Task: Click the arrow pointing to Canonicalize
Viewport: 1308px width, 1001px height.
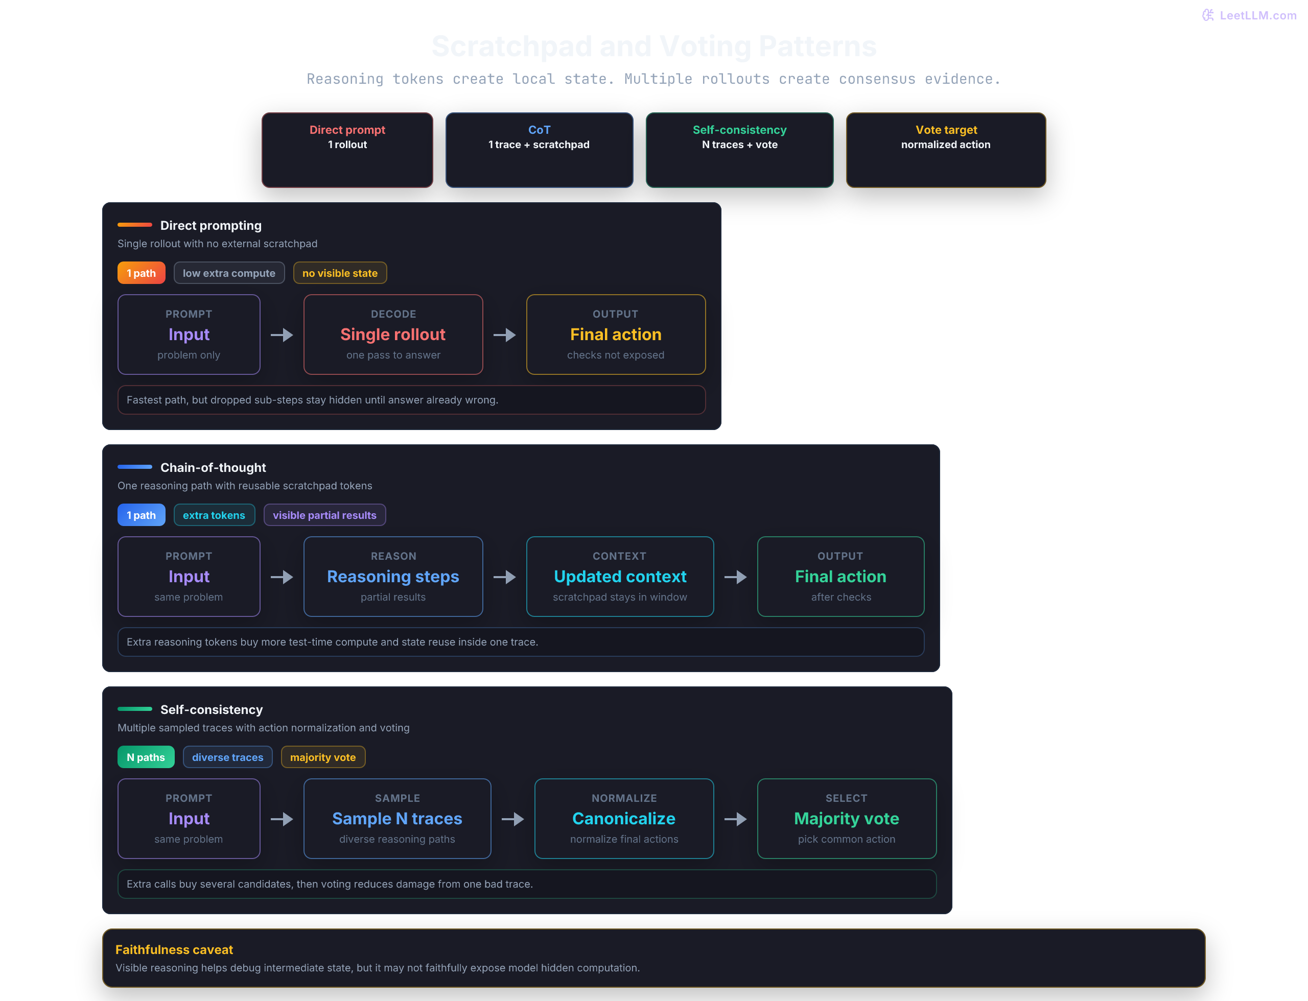Action: [512, 819]
